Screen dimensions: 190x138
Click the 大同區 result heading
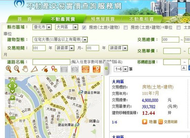coord(118,82)
